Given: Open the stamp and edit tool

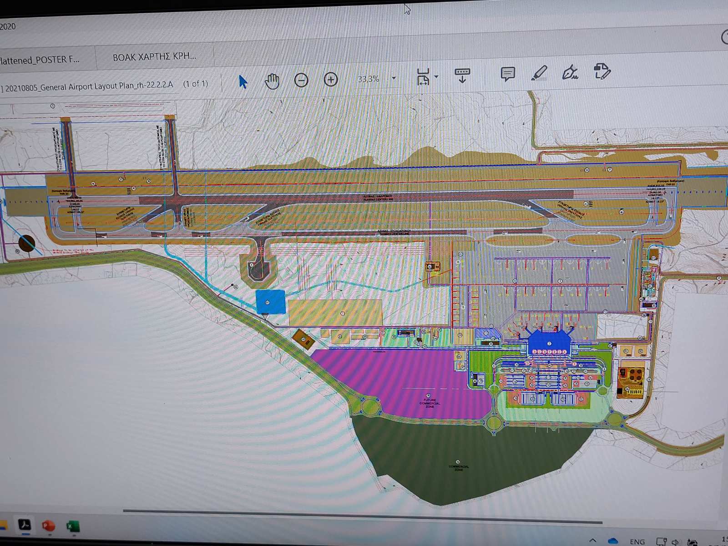Looking at the screenshot, I should tap(602, 71).
